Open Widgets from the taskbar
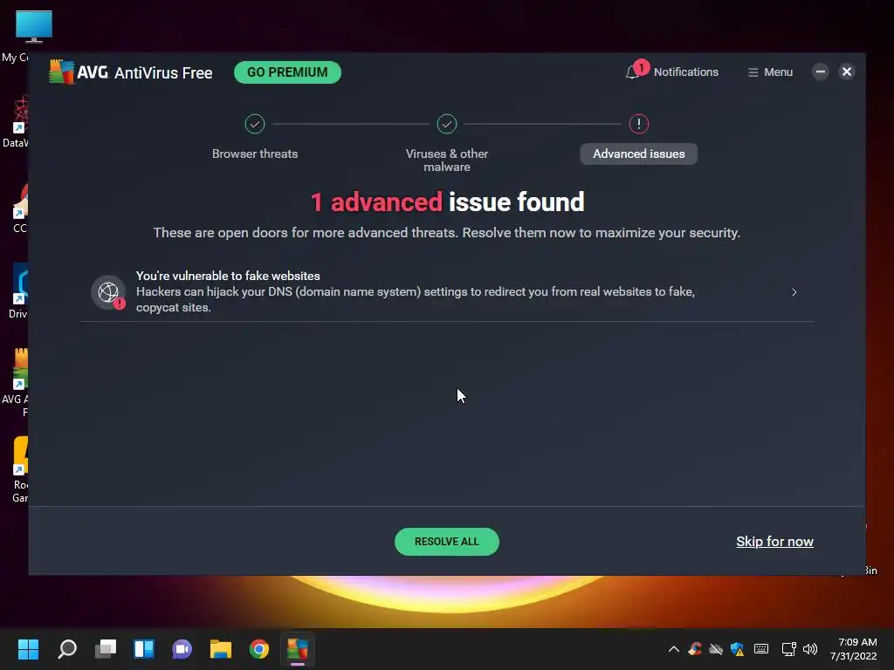 144,649
